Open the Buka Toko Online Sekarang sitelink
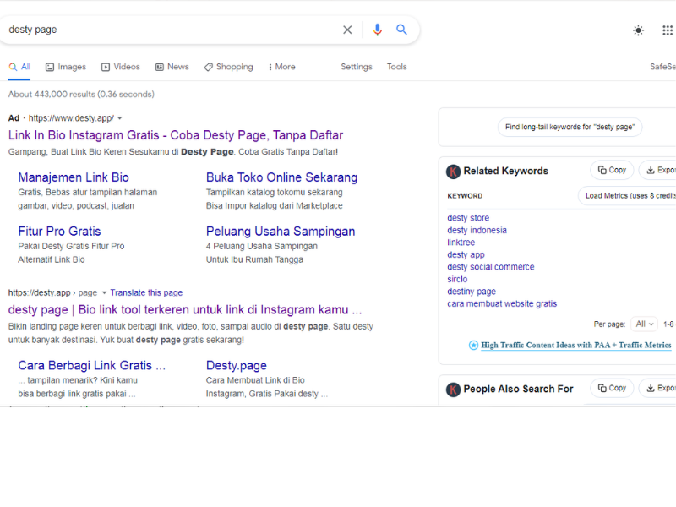This screenshot has width=676, height=507. [281, 177]
